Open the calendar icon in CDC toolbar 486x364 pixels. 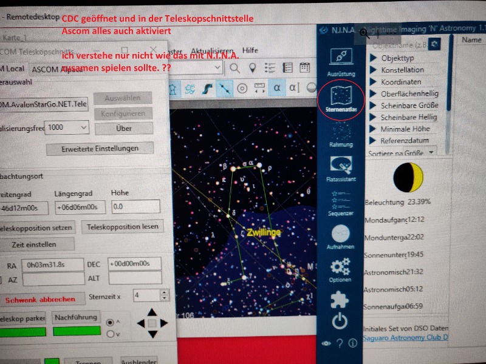pyautogui.click(x=304, y=67)
